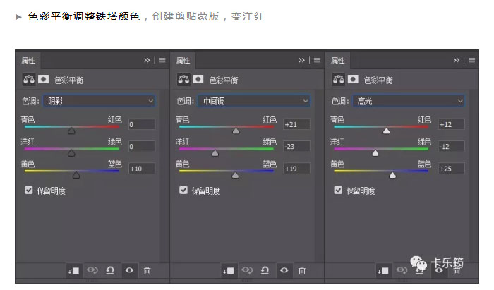Click the color balance scales icon in 高光 panel
The height and width of the screenshot is (290, 494).
(x=338, y=80)
